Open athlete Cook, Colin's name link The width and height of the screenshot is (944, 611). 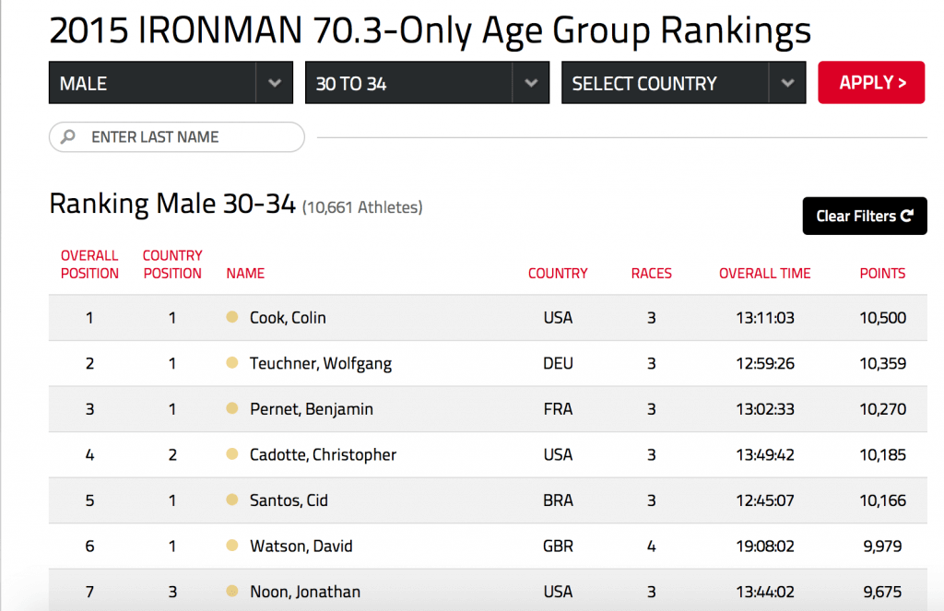point(288,318)
